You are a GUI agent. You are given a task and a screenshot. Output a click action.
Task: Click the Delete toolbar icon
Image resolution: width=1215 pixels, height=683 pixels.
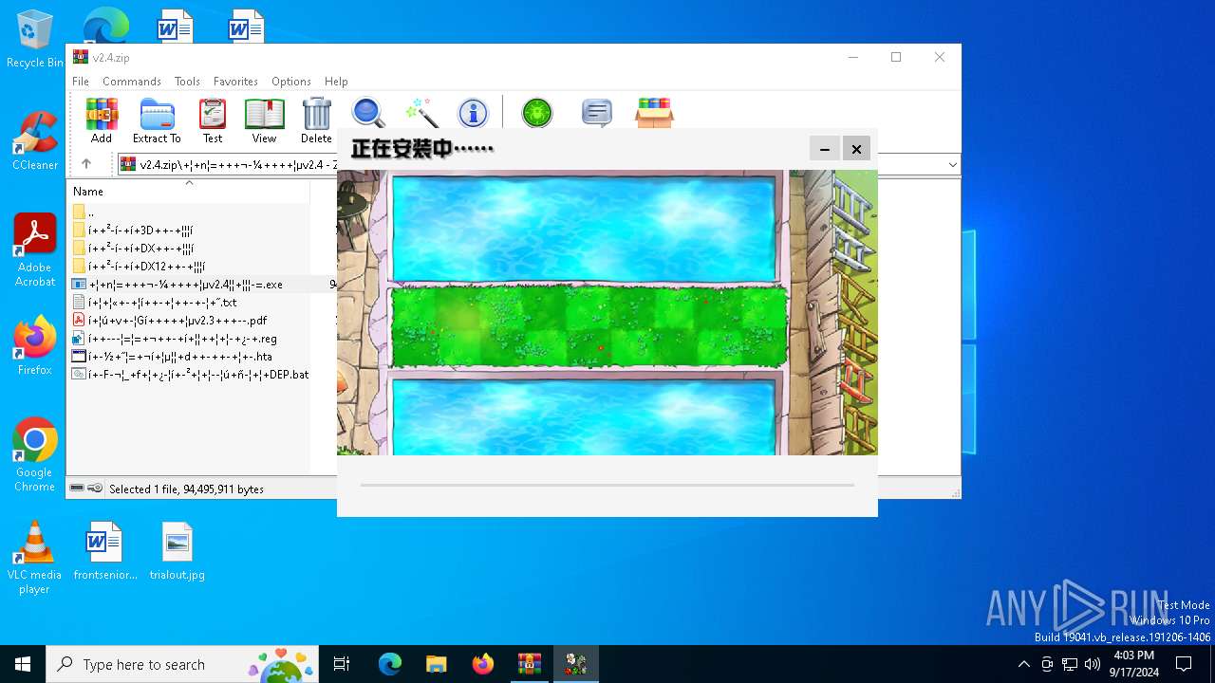[x=316, y=120]
